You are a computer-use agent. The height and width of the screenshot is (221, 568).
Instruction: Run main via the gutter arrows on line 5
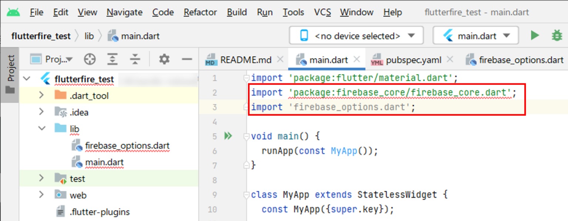[228, 136]
